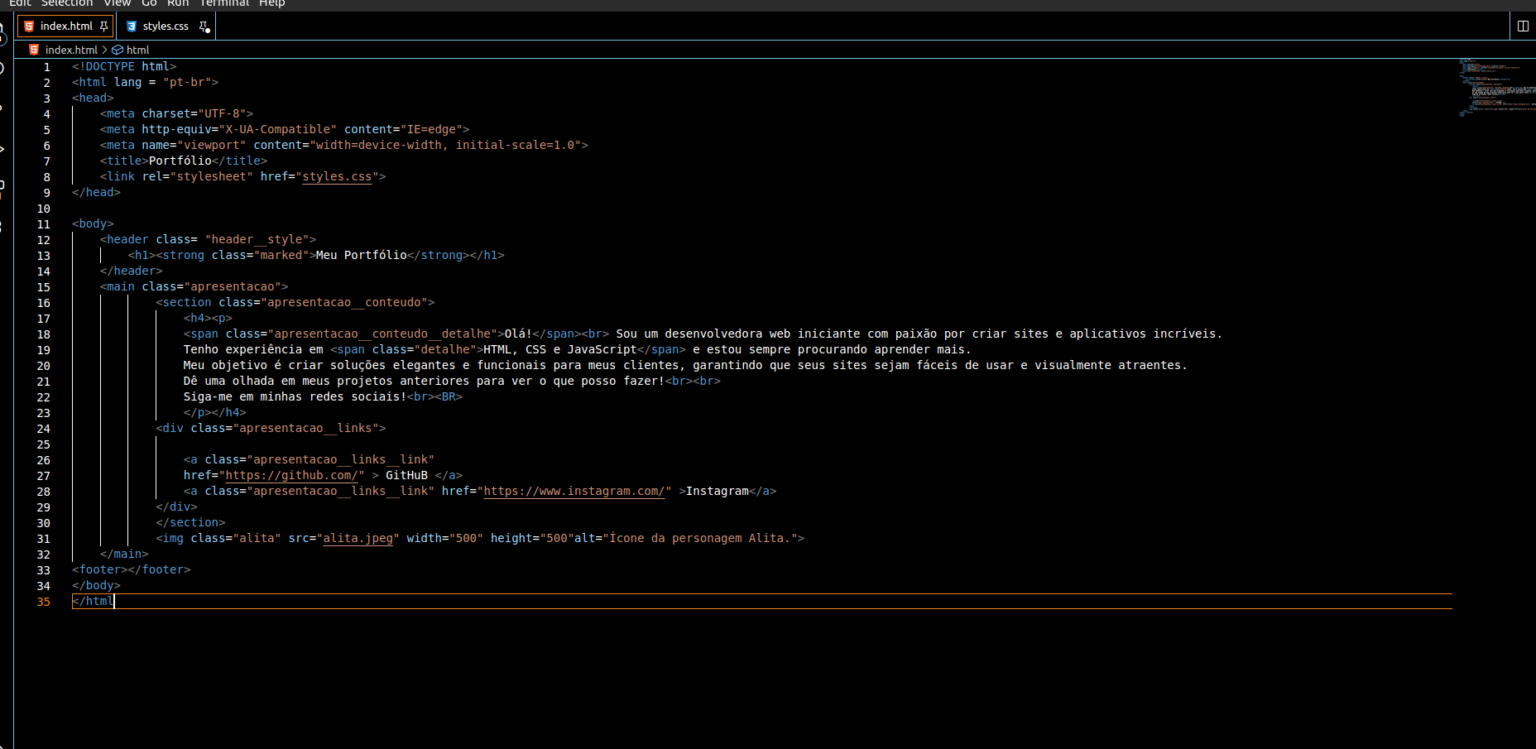The height and width of the screenshot is (749, 1536).
Task: Click the "apresentacao__conteudo" section class value
Action: (x=344, y=302)
